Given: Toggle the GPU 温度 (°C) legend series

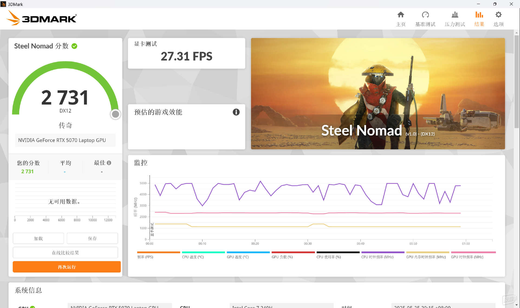Looking at the screenshot, I should point(248,255).
